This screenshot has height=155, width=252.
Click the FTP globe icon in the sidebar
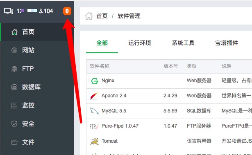[14, 69]
